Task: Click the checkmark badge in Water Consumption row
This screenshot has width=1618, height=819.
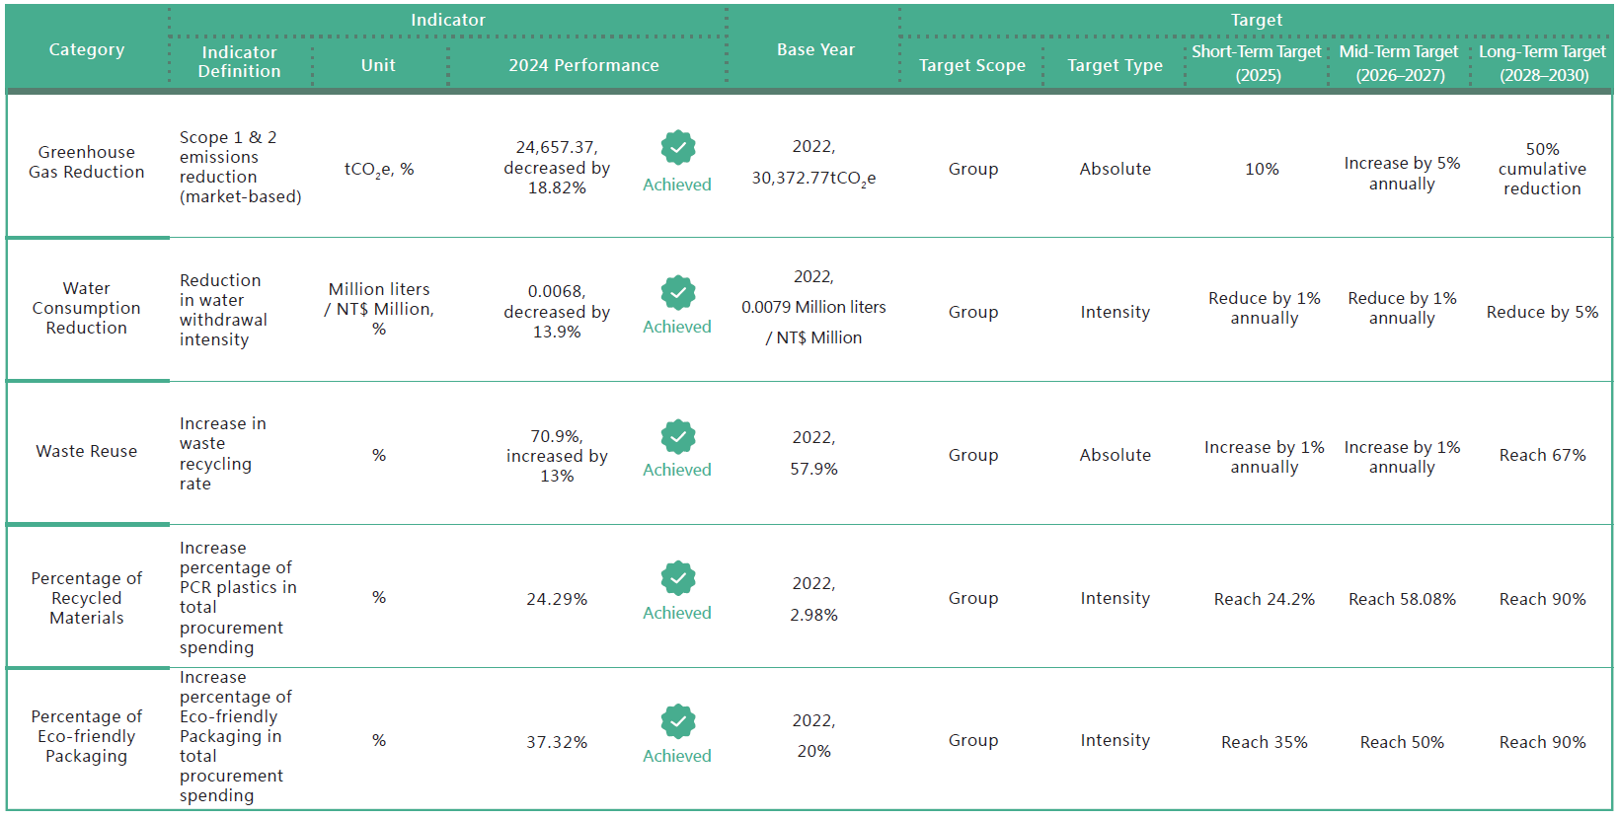Action: click(677, 292)
